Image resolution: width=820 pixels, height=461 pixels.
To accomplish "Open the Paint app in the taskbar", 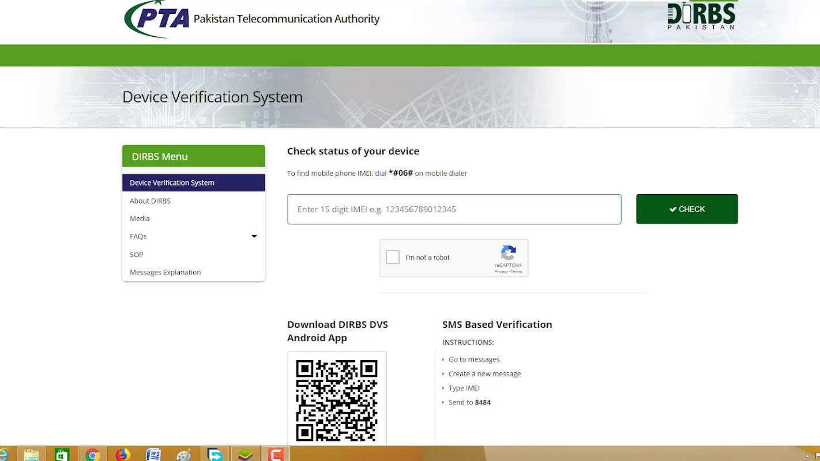I will pos(184,455).
